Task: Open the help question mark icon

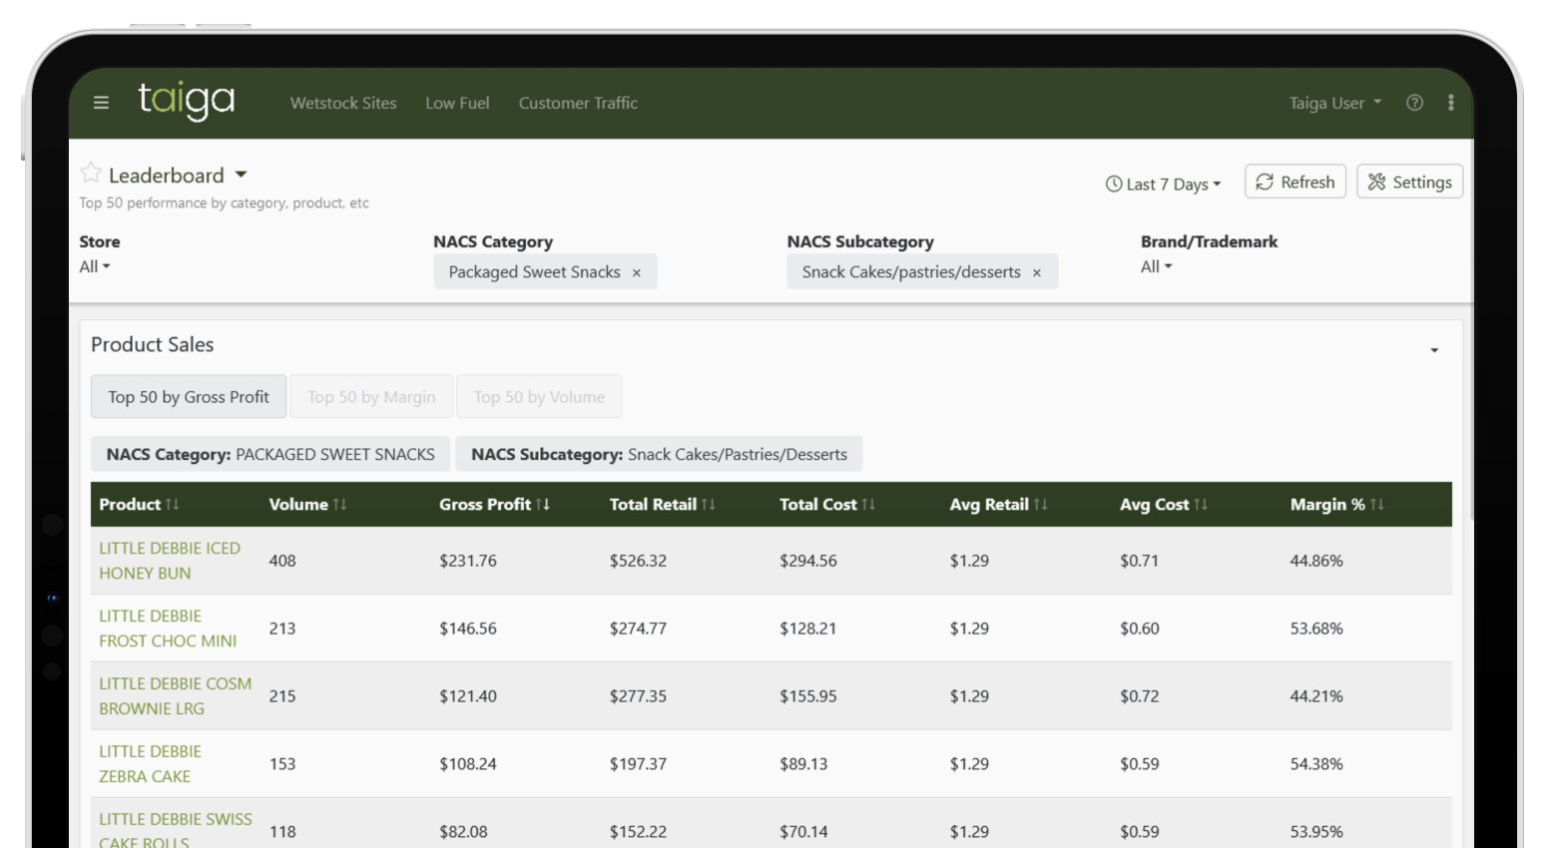Action: [1414, 103]
